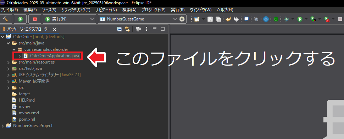The width and height of the screenshot is (344, 139).
Task: Expand the CafeOrderApplication.java node
Action: [x=20, y=56]
